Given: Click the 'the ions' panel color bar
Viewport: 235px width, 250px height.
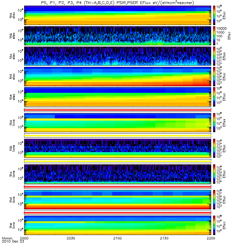Looking at the screenshot, I should [x=214, y=225].
